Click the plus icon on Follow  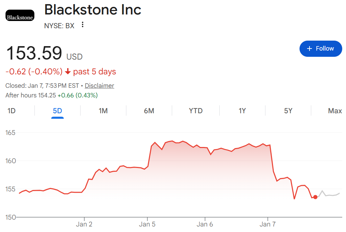[x=310, y=49]
